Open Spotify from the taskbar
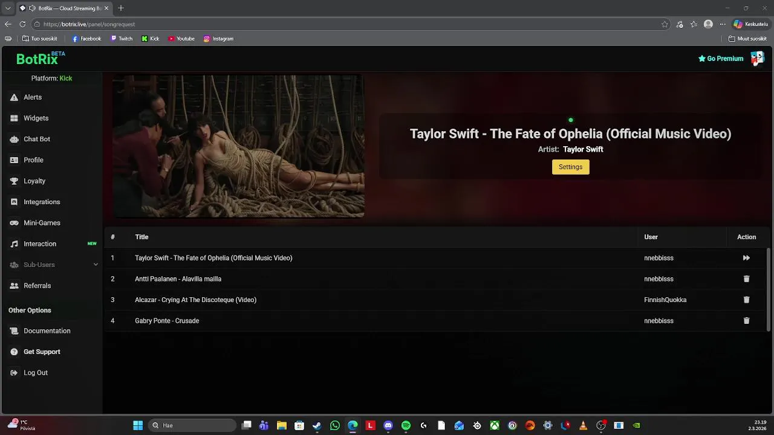Image resolution: width=774 pixels, height=435 pixels. tap(406, 425)
